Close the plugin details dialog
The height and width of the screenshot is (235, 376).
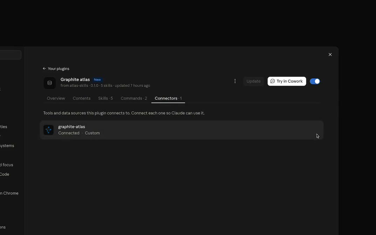[x=330, y=55]
